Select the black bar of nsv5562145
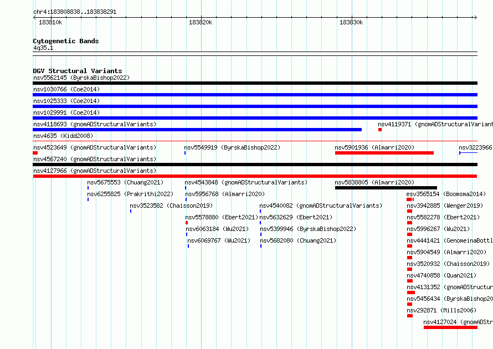Viewport: 493px width, 349px height. pyautogui.click(x=255, y=83)
